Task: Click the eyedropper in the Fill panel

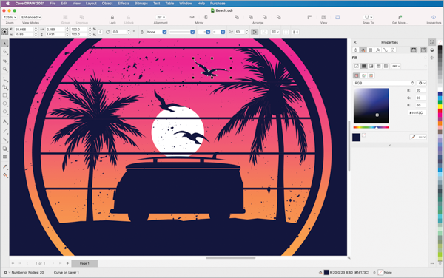Action: (x=414, y=137)
